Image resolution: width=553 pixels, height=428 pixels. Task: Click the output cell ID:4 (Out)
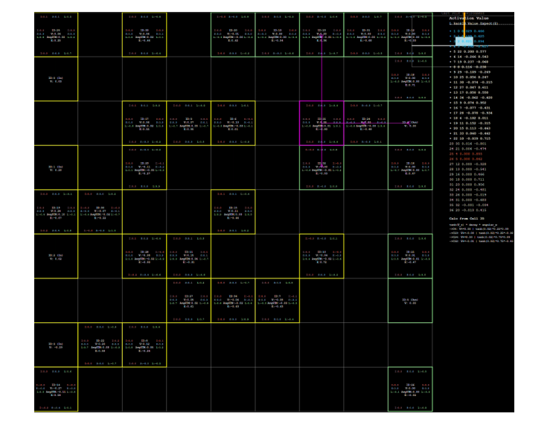tap(410, 124)
